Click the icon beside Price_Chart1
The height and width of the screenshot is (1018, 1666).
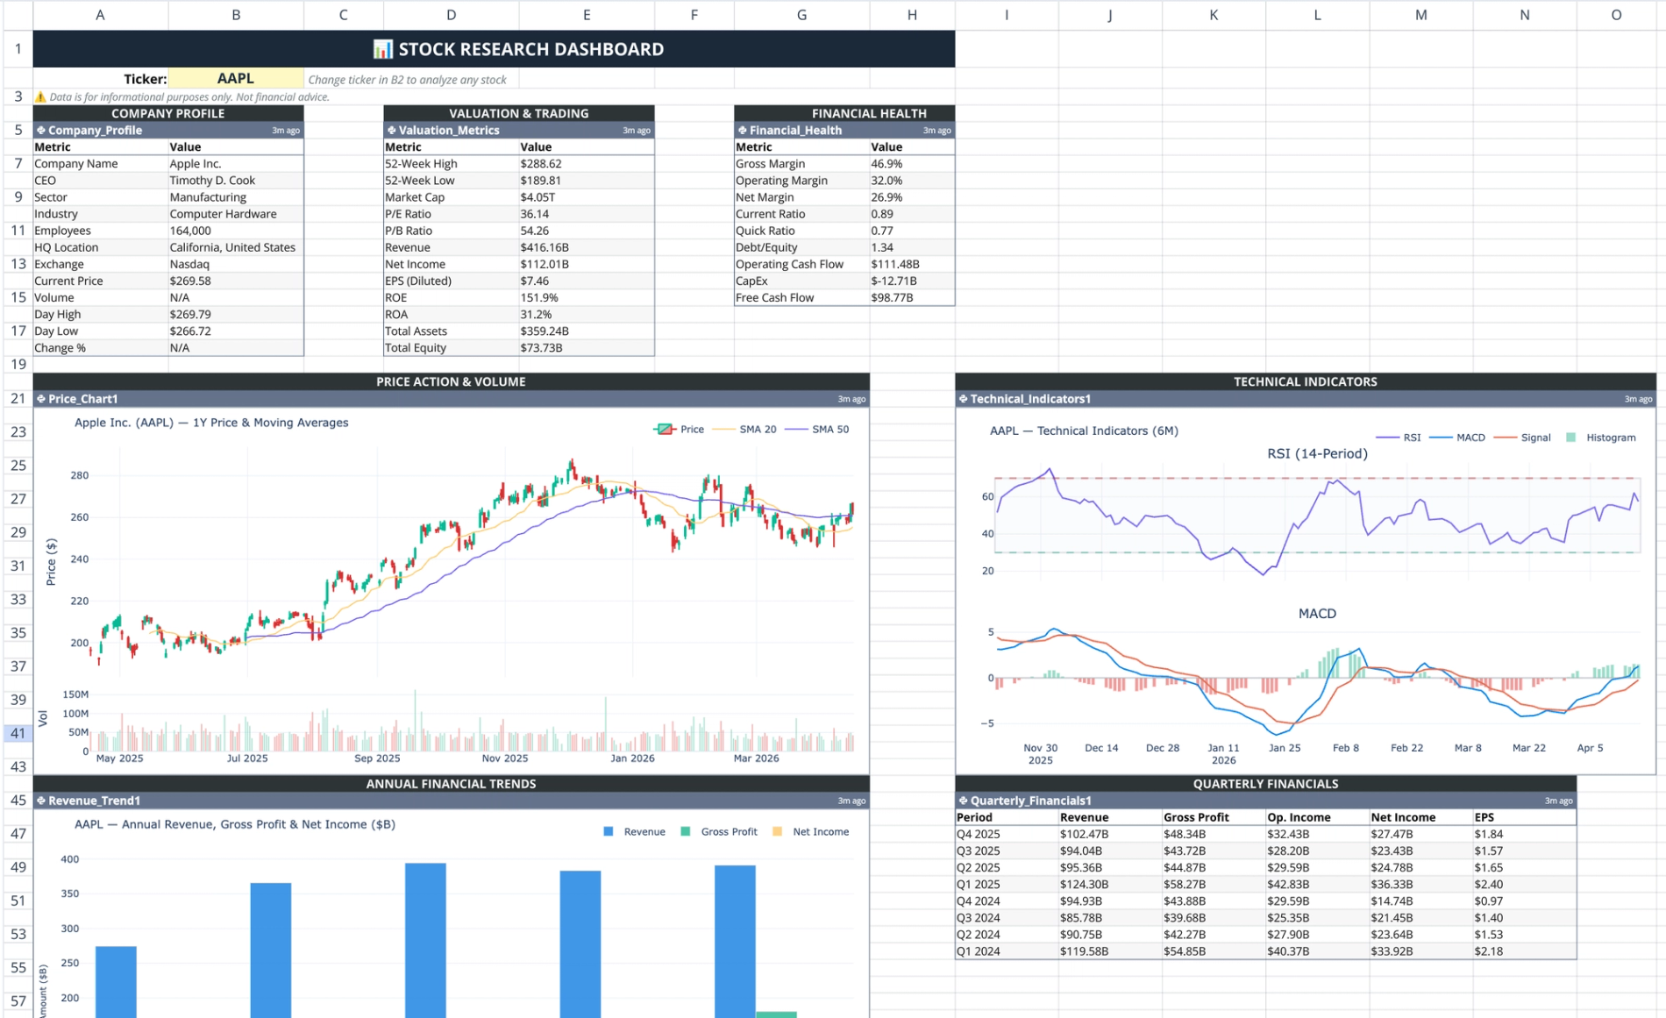[40, 398]
